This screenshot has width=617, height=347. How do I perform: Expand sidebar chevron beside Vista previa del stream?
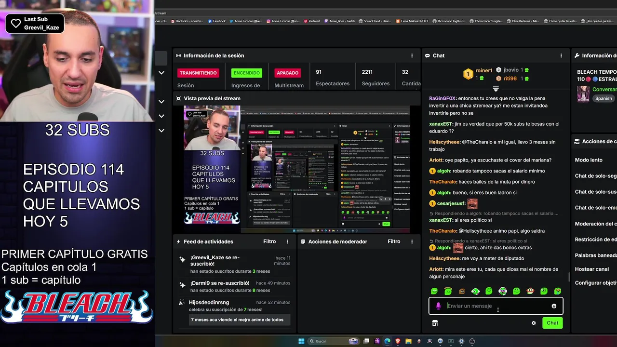(x=161, y=102)
